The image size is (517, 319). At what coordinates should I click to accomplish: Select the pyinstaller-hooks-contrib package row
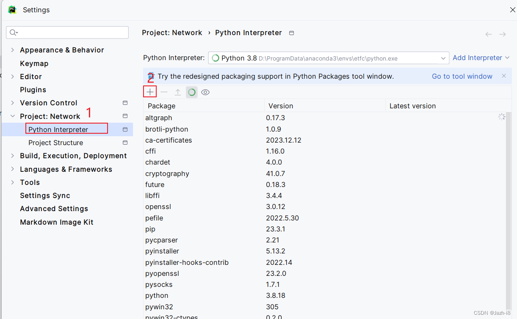point(325,262)
